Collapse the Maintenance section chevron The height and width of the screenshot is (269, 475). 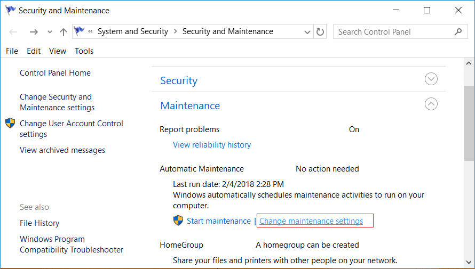tap(431, 104)
